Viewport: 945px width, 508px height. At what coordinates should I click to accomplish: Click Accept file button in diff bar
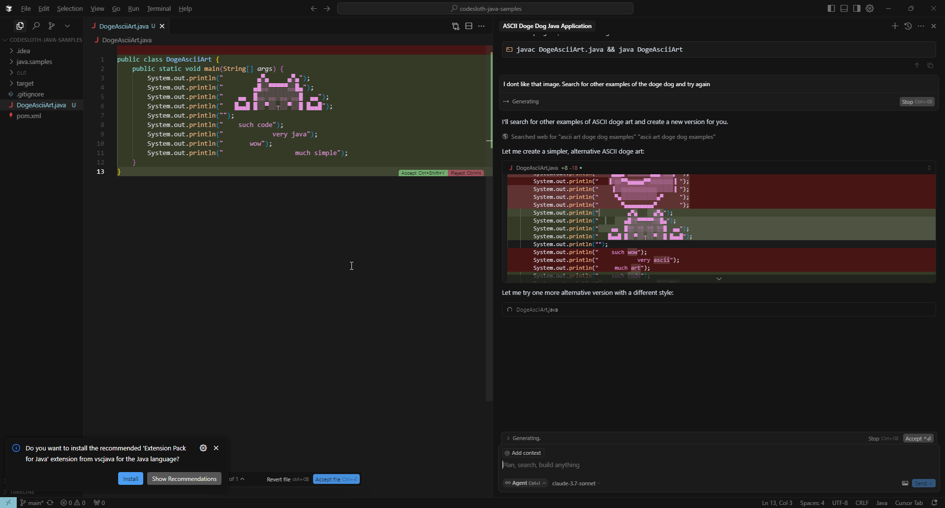[336, 479]
